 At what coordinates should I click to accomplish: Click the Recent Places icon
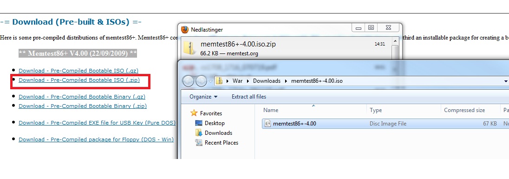tap(199, 142)
